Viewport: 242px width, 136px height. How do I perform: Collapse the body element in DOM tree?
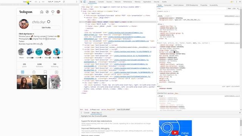[82, 11]
